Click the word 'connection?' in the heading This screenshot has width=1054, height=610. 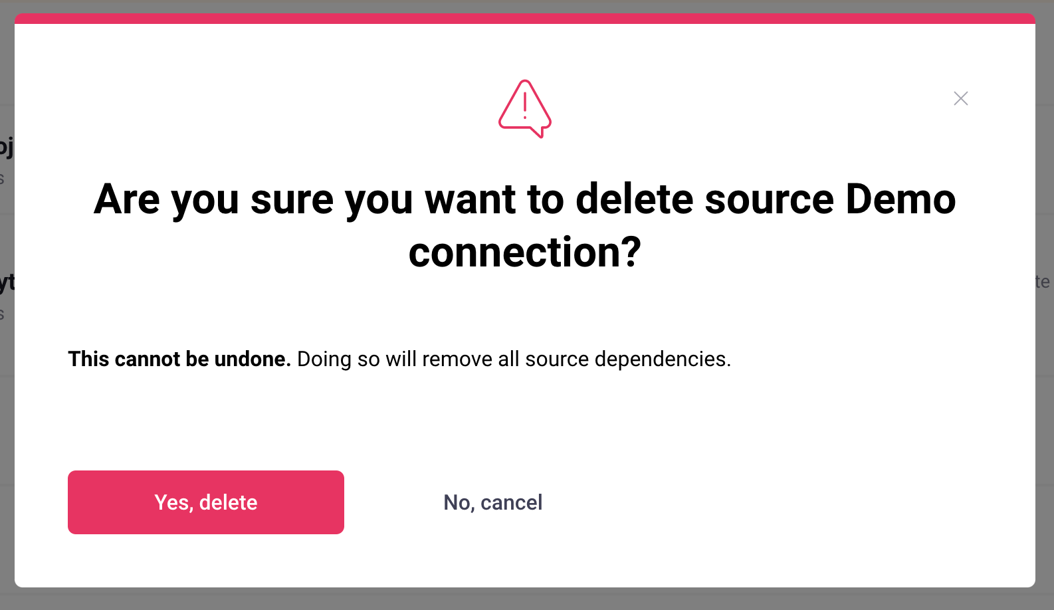(524, 253)
